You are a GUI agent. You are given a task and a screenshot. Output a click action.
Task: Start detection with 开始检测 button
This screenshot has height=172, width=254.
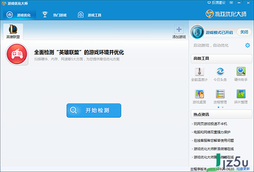[x=94, y=111]
